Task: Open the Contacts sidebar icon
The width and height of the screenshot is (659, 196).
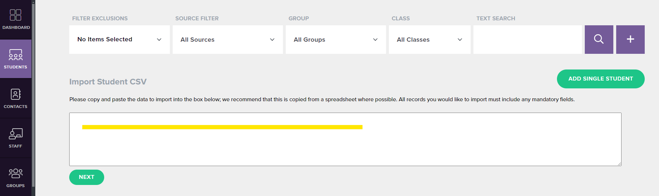Action: (16, 98)
